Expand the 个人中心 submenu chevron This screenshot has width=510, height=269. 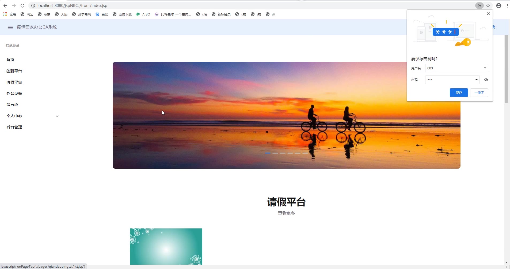[x=57, y=116]
